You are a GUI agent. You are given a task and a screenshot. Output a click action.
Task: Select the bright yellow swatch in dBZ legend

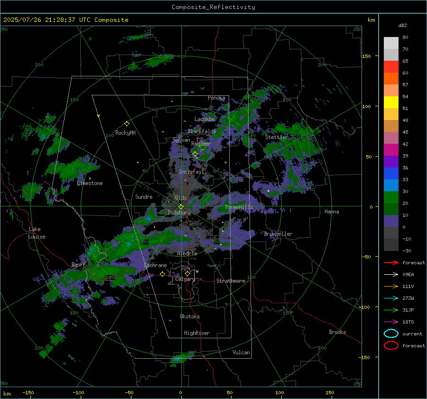(391, 102)
